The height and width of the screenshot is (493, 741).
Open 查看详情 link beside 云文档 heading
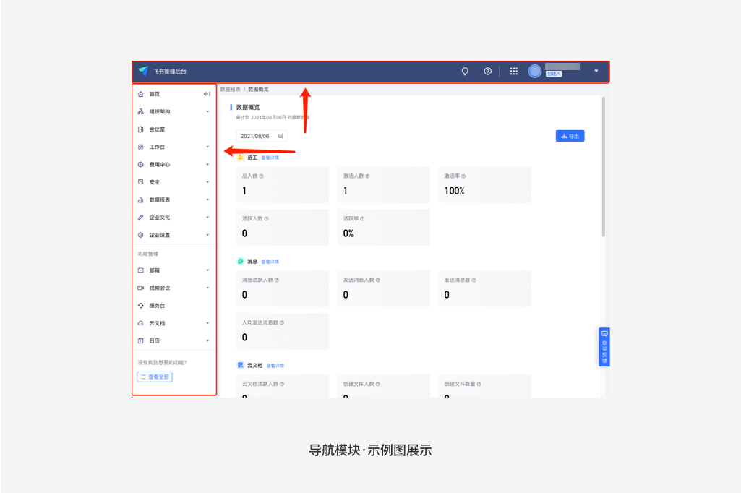pos(275,366)
